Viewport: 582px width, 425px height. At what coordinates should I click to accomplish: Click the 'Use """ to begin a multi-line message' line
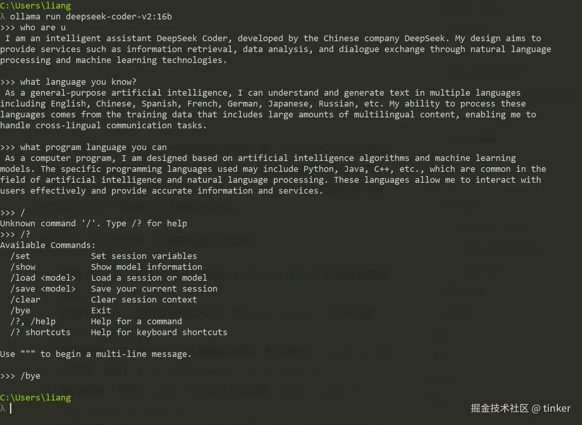coord(96,354)
